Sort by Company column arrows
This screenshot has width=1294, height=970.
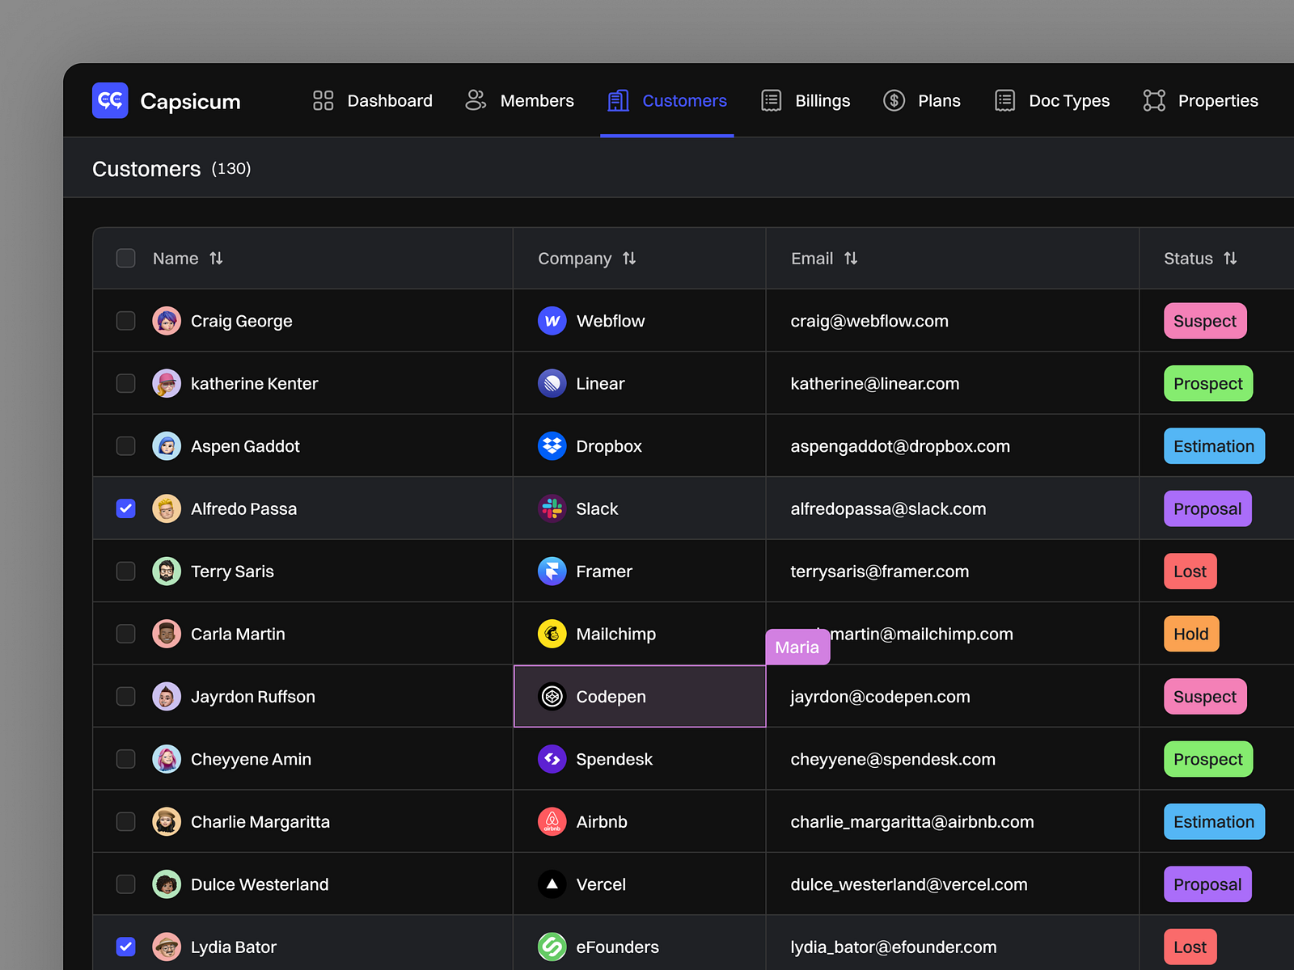[x=629, y=259]
